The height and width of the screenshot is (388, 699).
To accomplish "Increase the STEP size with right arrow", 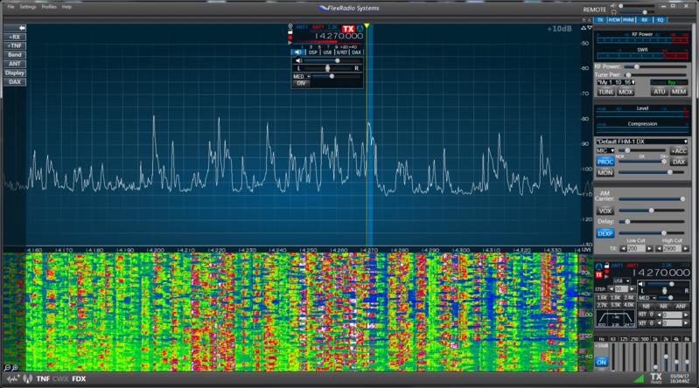I will click(631, 289).
